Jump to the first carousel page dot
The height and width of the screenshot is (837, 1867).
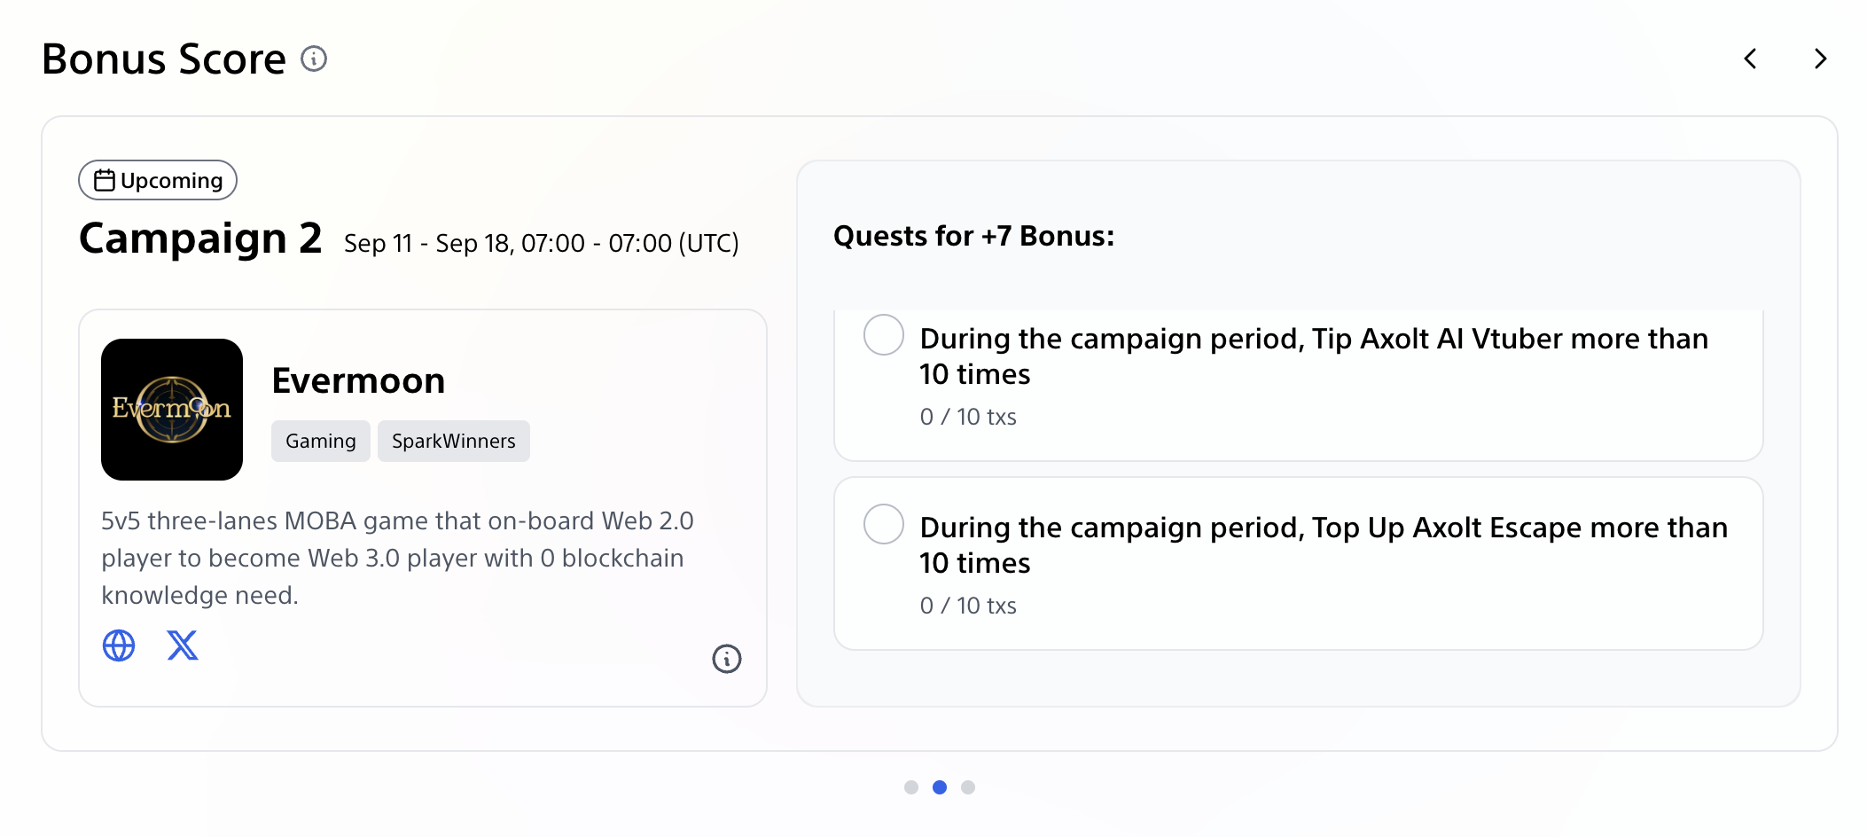911,787
